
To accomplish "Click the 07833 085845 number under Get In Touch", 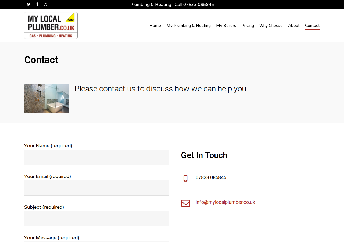I will pos(211,177).
